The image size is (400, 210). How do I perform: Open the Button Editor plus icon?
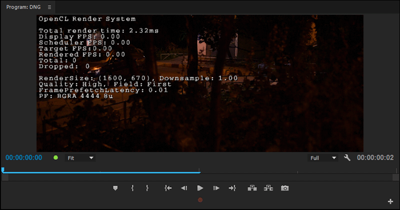tap(390, 201)
